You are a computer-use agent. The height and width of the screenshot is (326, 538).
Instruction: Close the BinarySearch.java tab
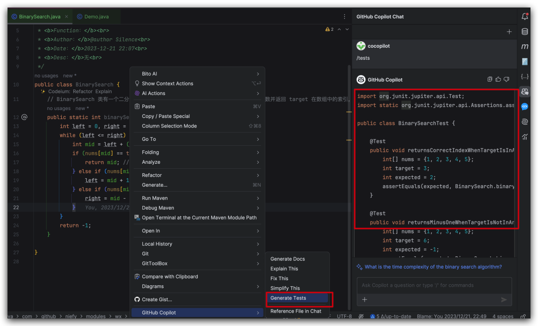(x=67, y=16)
